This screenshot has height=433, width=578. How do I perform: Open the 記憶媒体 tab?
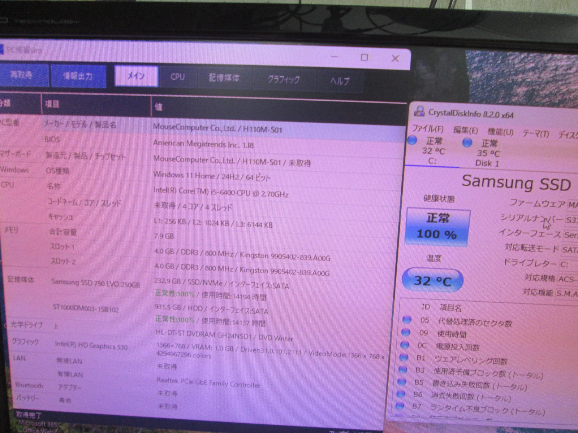click(x=224, y=78)
